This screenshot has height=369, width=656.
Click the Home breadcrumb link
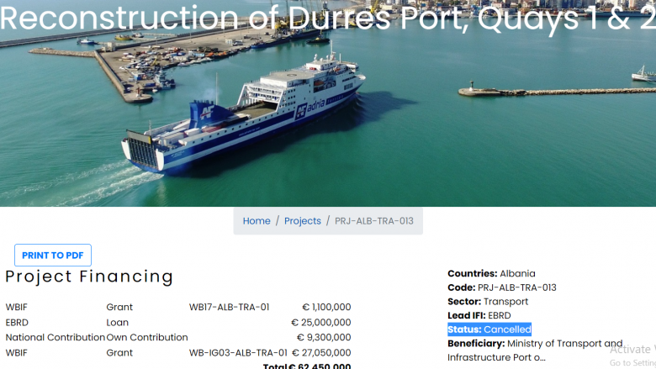(257, 221)
